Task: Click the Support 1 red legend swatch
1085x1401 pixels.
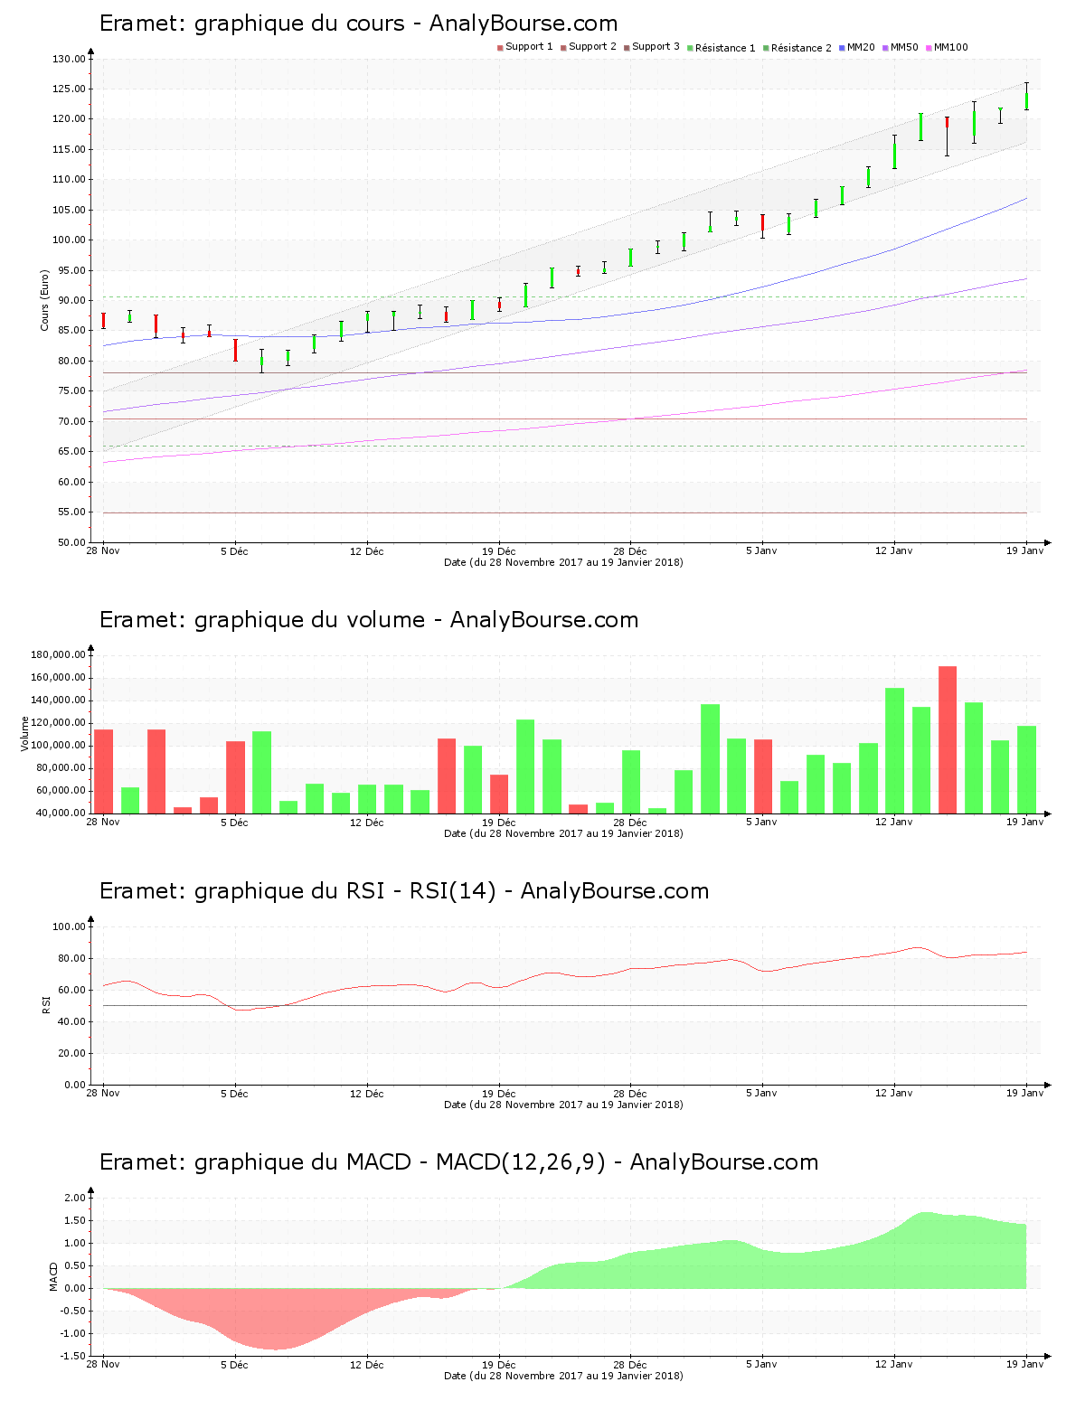Action: click(500, 48)
